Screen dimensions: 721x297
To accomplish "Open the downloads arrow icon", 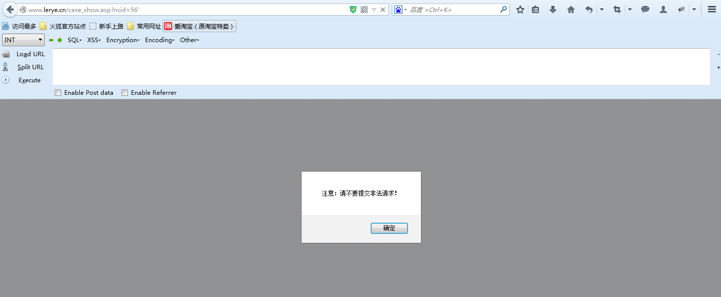I will click(x=553, y=10).
